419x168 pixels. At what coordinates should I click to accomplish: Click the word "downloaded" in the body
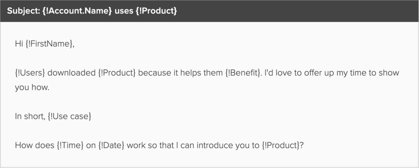[73, 73]
